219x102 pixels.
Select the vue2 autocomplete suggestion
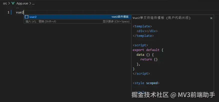coord(77,17)
